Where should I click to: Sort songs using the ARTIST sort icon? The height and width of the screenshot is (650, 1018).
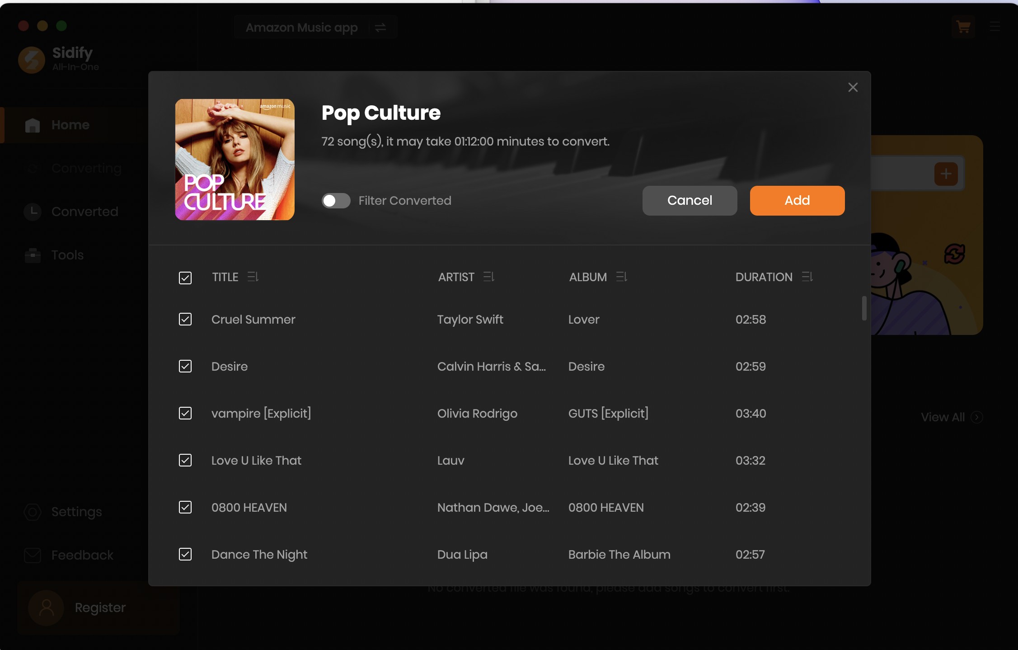(x=489, y=277)
